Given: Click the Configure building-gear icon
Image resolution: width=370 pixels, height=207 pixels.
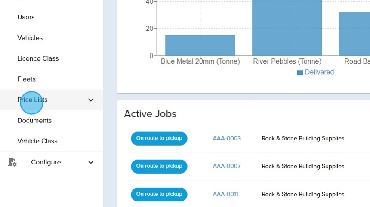Looking at the screenshot, I should pos(12,162).
